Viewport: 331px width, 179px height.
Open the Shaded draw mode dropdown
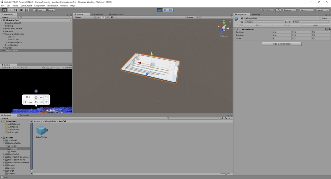84,17
